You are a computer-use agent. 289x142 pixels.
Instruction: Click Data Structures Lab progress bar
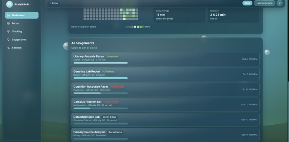(x=101, y=124)
